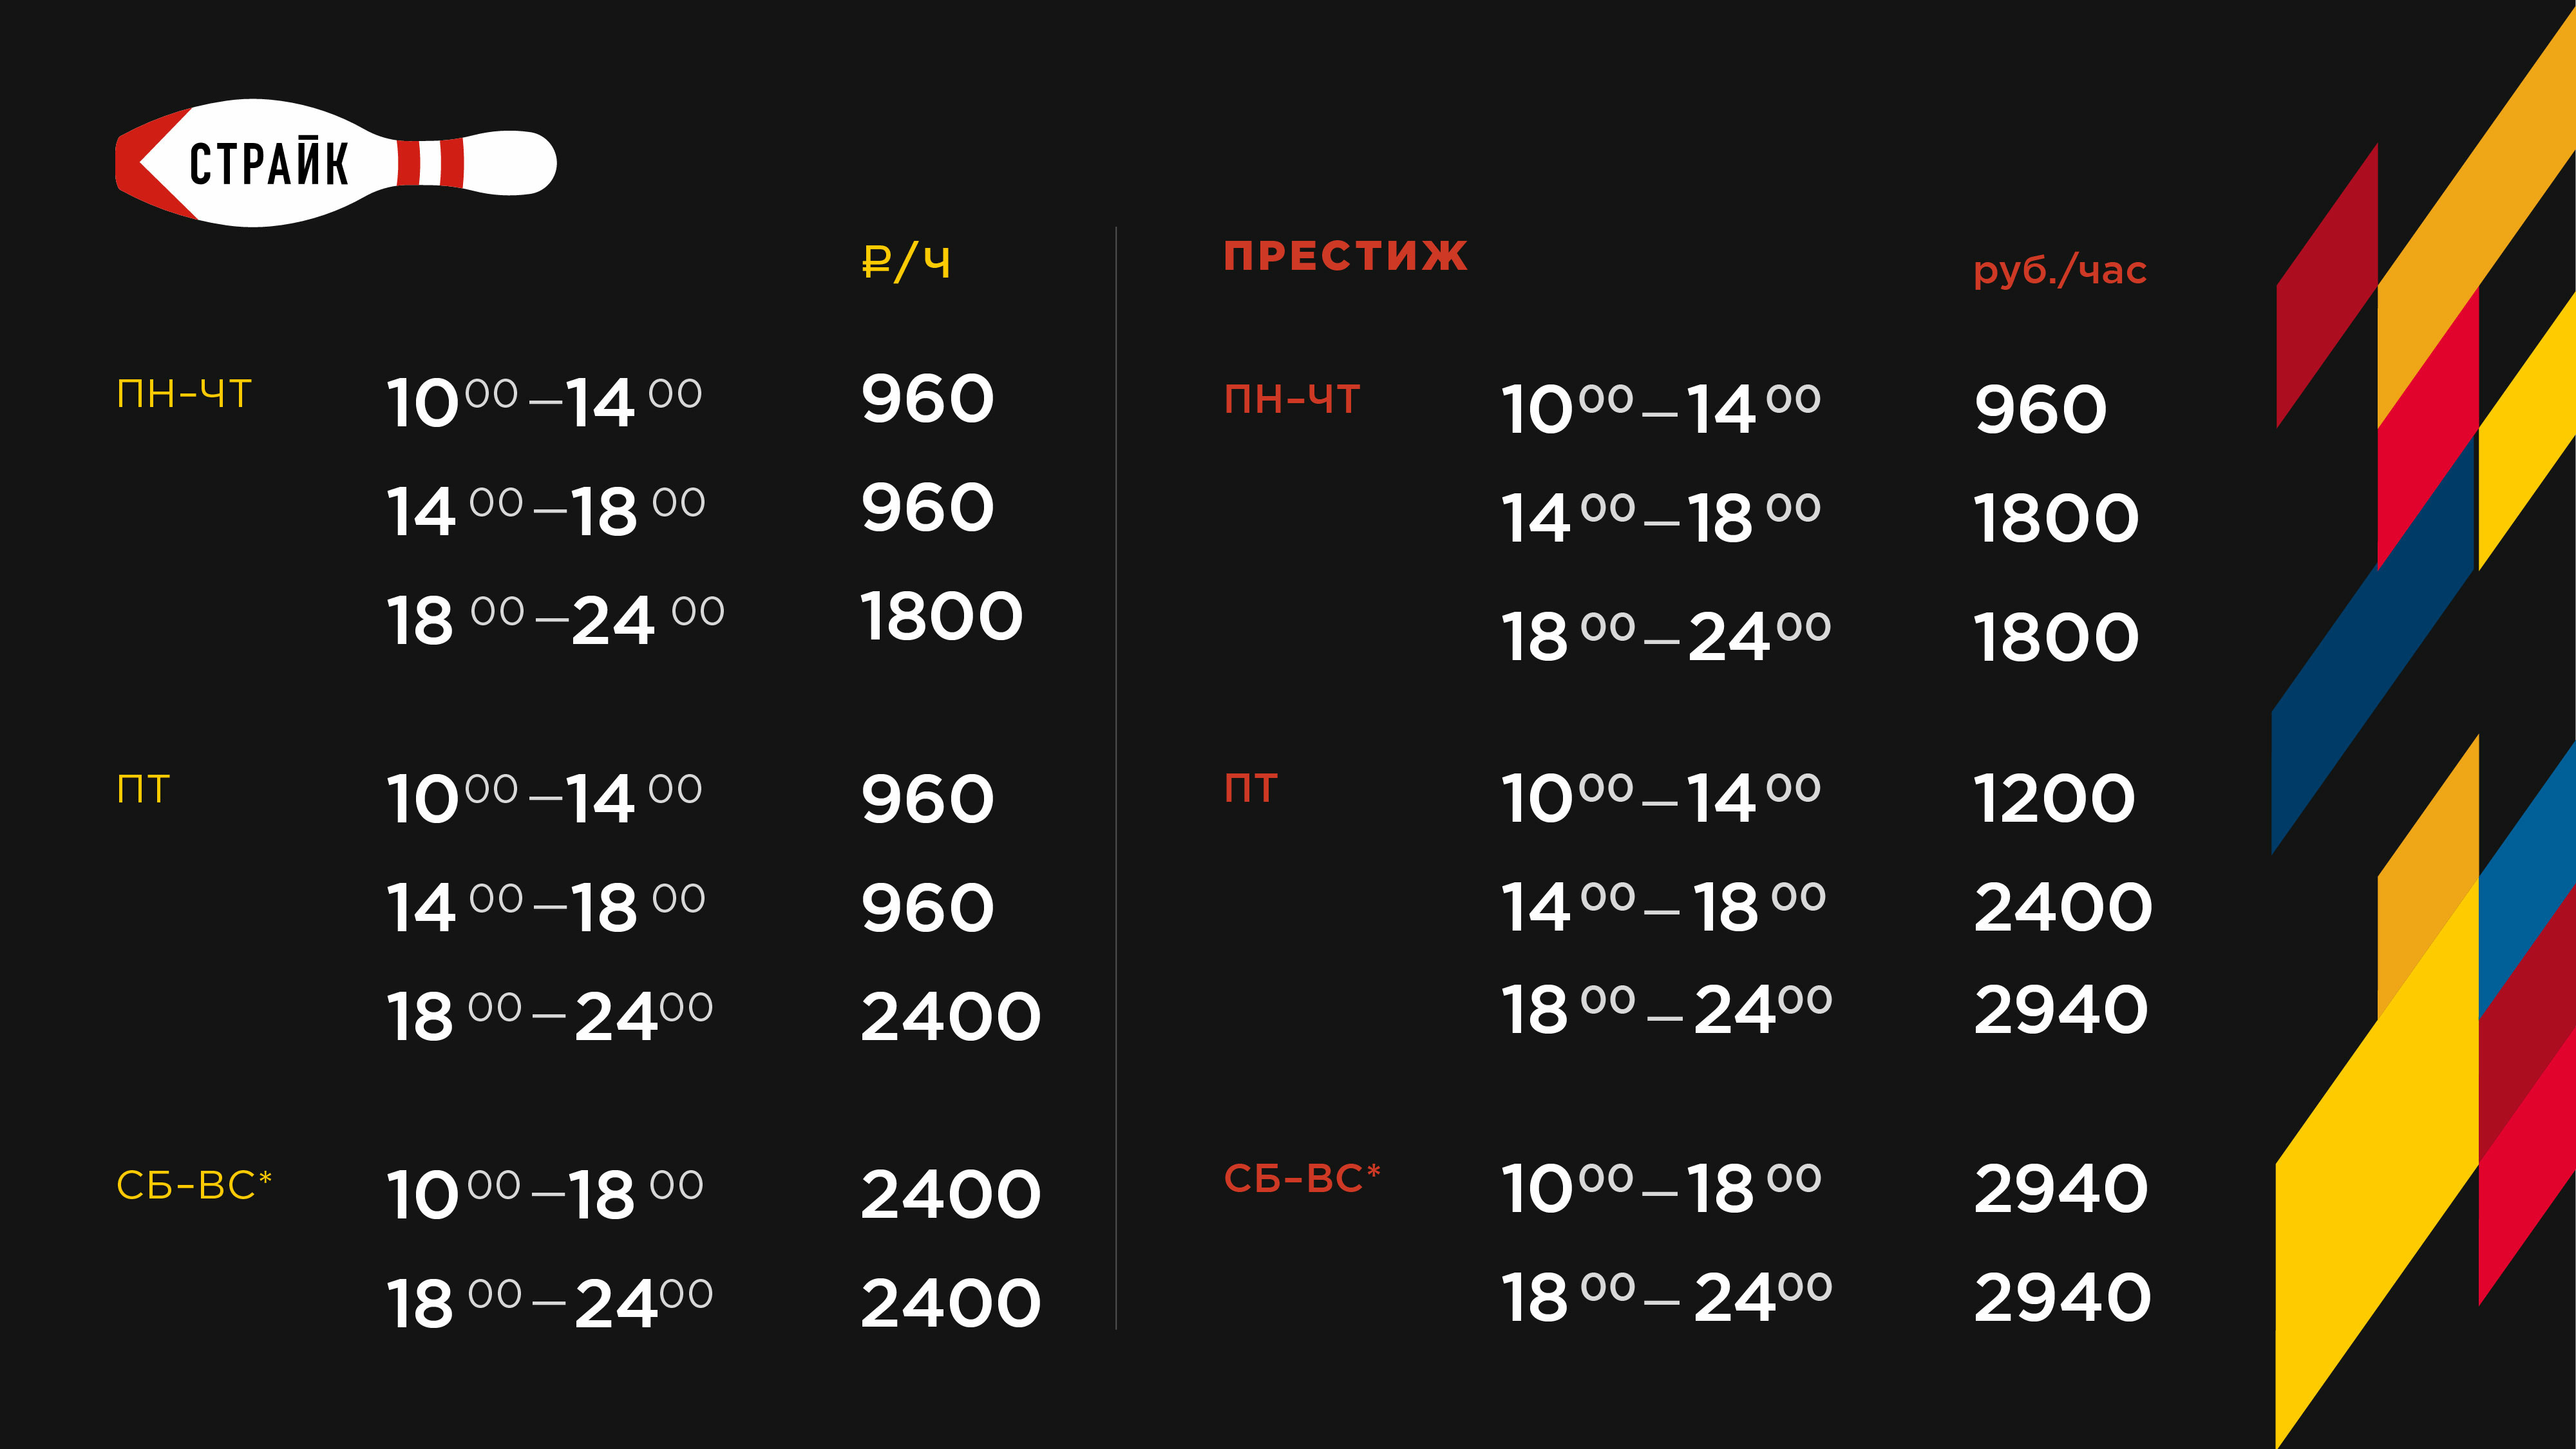Screen dimensions: 2576x1449
Task: Select the 10:00–18:00 slot beside yellow СБ-ВС*
Action: 545,1194
